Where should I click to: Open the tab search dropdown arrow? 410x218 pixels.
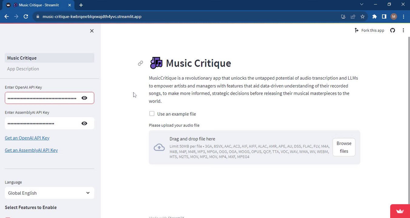(361, 5)
